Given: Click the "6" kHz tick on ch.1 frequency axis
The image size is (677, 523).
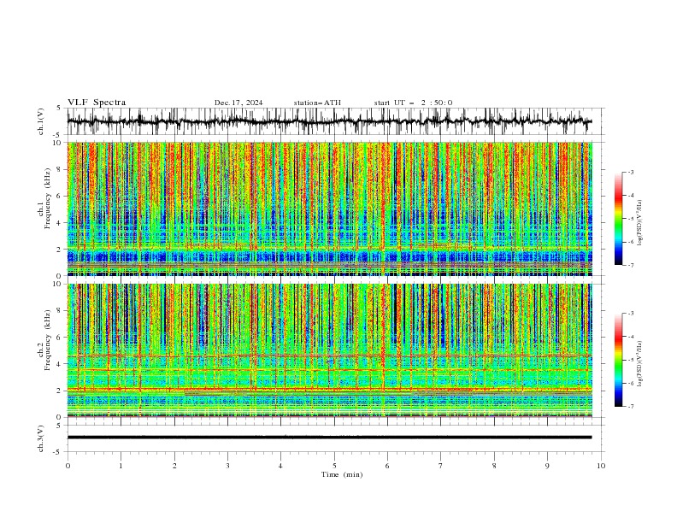Looking at the screenshot, I should coord(60,196).
